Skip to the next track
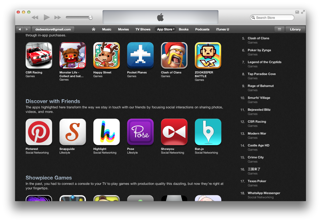 58,18
